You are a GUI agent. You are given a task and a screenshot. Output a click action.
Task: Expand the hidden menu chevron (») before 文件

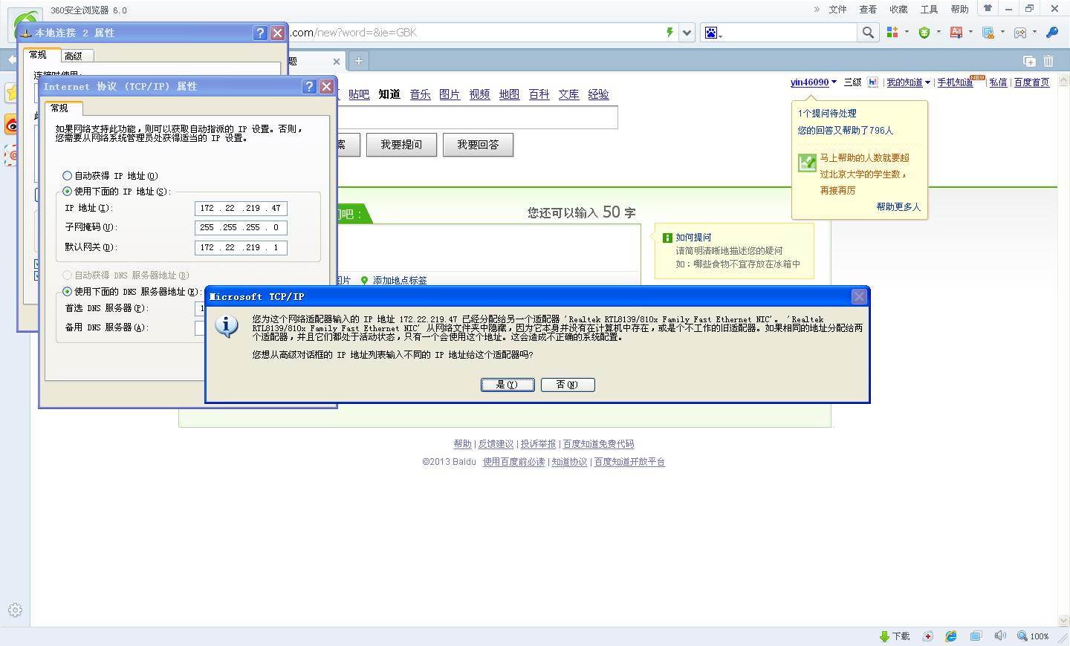tap(817, 10)
